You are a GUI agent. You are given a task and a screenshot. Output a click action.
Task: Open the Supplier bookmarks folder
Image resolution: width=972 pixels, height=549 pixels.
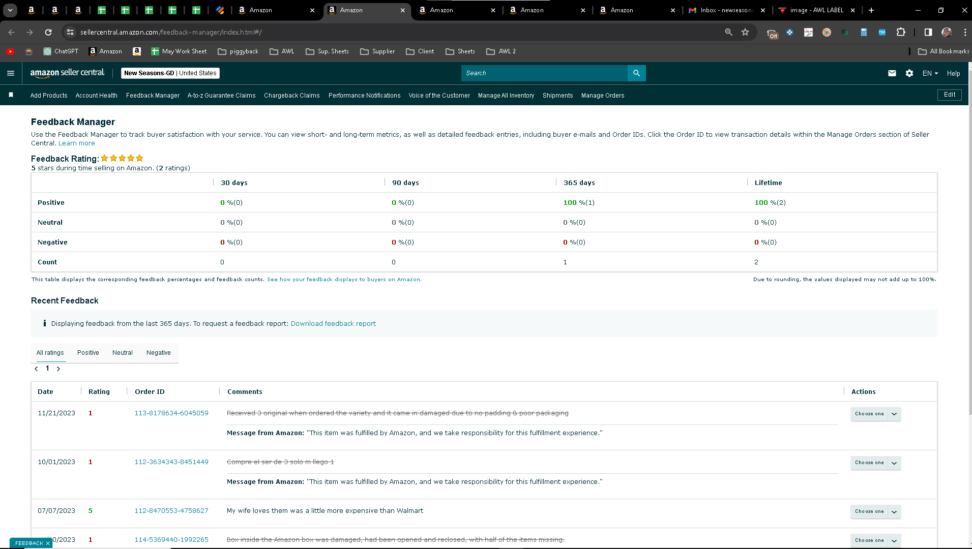[x=377, y=51]
